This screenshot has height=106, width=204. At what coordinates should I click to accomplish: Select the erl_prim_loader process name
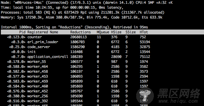pyautogui.click(x=43, y=42)
